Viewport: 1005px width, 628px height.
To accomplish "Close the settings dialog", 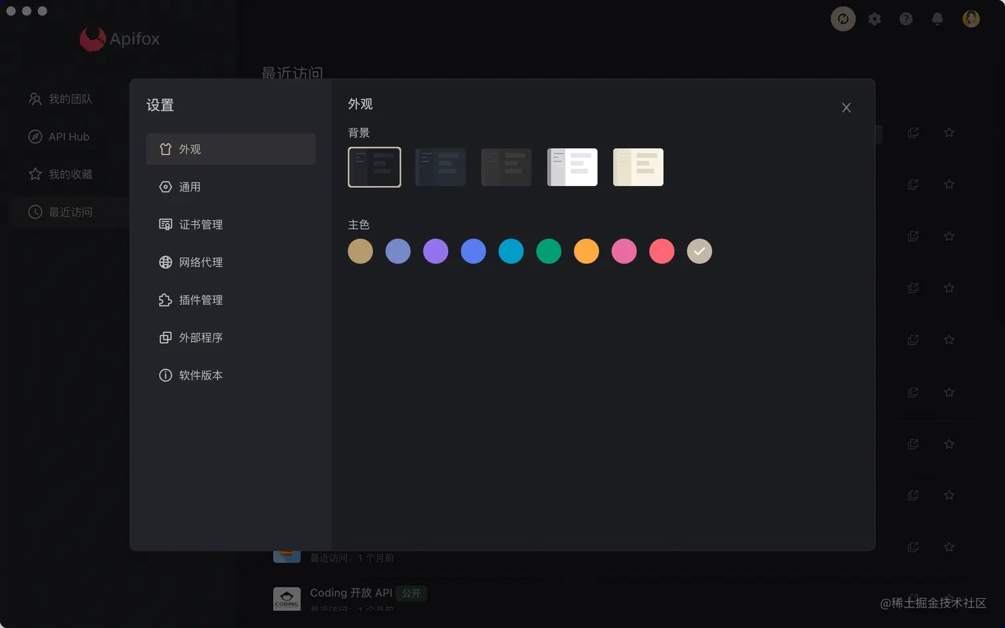I will coord(846,107).
